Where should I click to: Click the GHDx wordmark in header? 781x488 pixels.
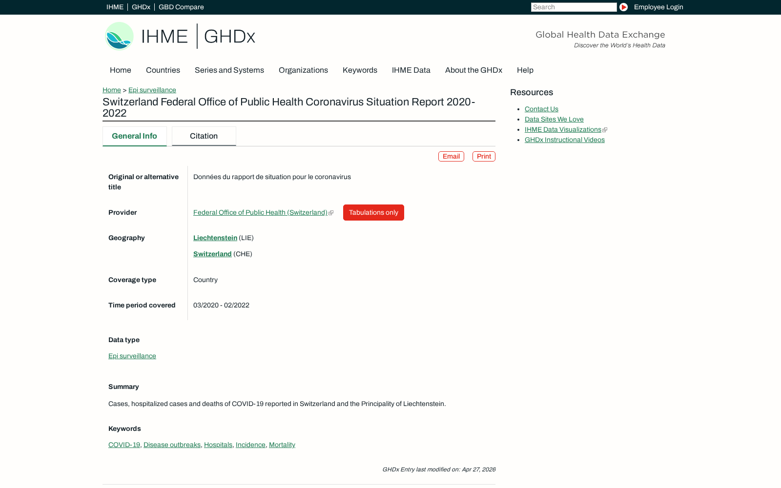[229, 37]
